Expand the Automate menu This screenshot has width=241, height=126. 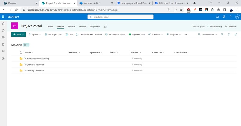point(155,35)
